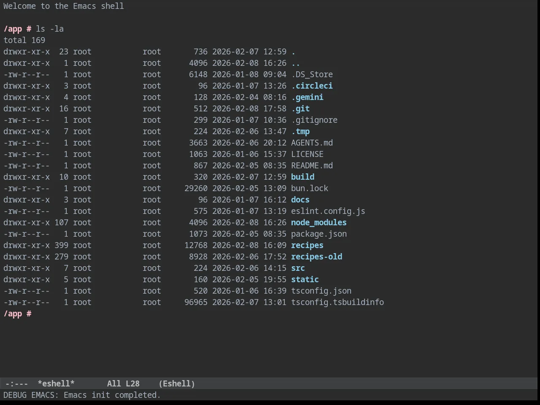The image size is (540, 405).
Task: Click the build directory name
Action: 302,177
